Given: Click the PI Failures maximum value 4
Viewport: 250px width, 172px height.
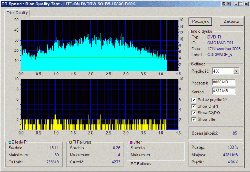Looking at the screenshot, I should click(119, 155).
